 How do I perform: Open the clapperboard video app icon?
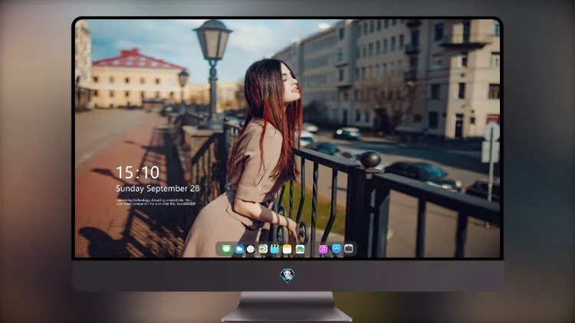point(274,249)
